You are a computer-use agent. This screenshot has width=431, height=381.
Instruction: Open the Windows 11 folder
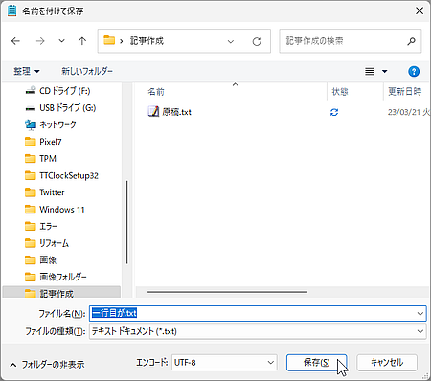(x=61, y=210)
